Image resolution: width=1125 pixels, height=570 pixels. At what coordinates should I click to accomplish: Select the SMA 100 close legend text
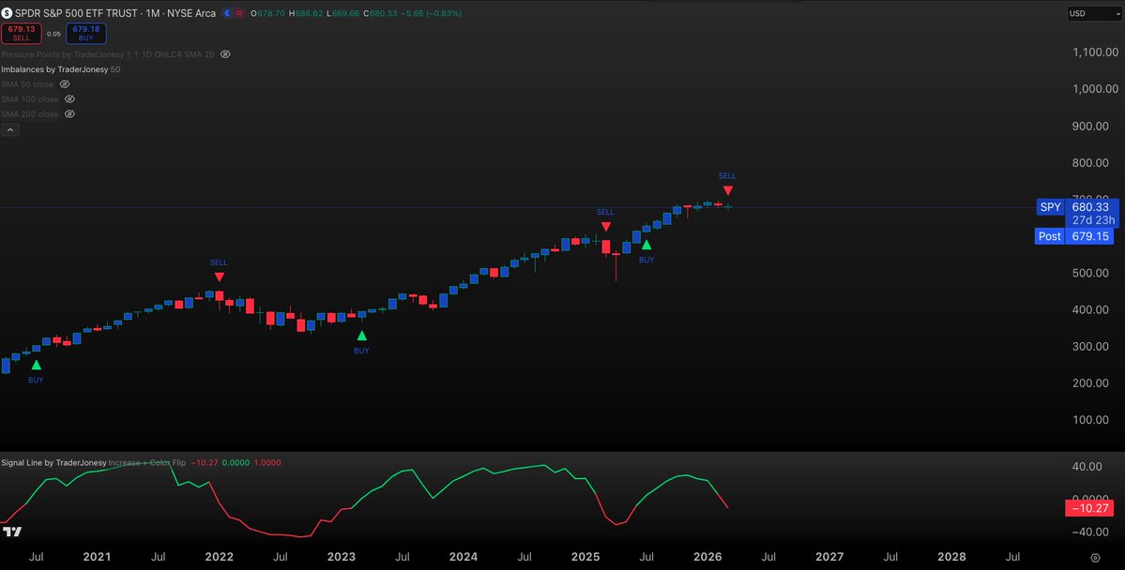[x=30, y=99]
